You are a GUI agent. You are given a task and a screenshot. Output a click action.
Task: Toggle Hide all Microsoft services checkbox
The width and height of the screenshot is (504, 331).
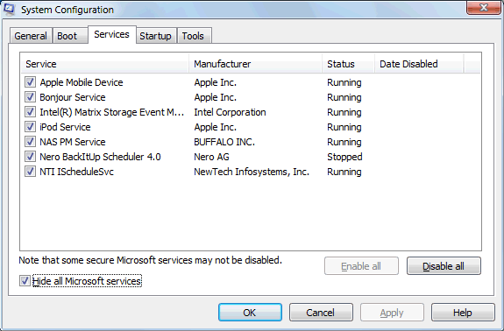tap(25, 281)
